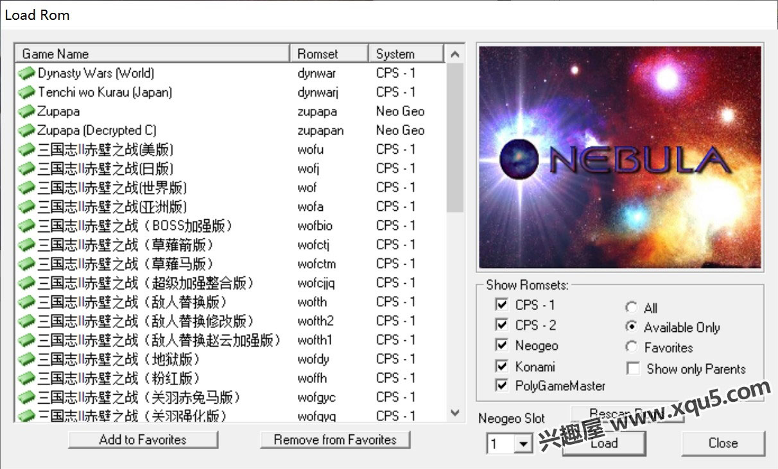The width and height of the screenshot is (778, 469).
Task: Click the Add to Favorites button
Action: [143, 440]
